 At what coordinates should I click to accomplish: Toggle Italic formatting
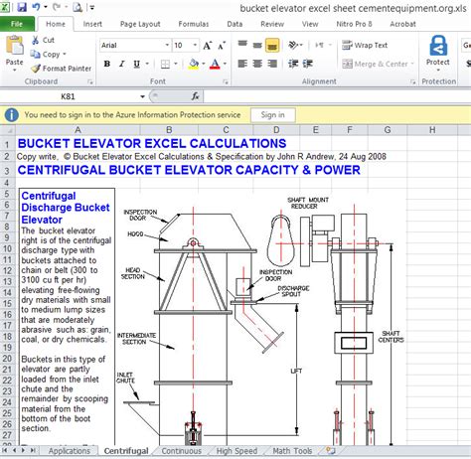pyautogui.click(x=122, y=64)
